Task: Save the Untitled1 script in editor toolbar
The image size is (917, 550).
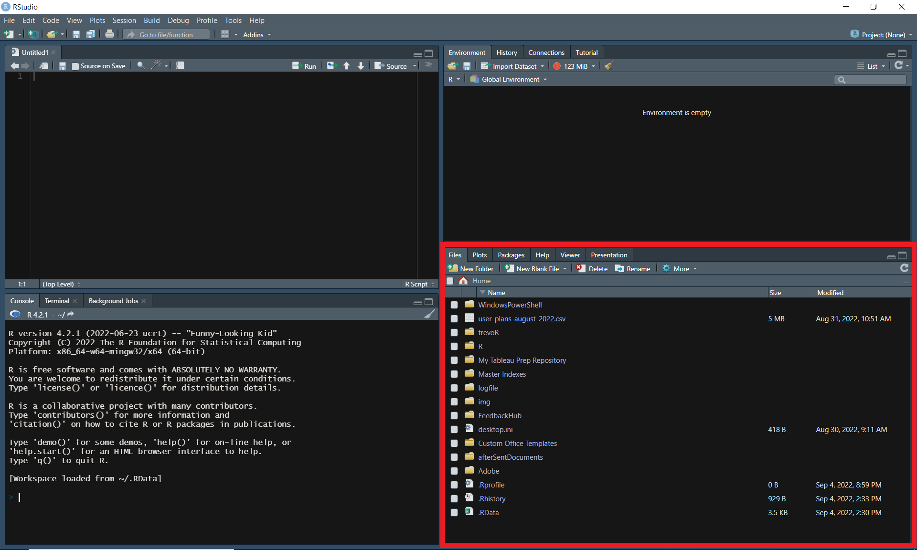Action: click(62, 66)
